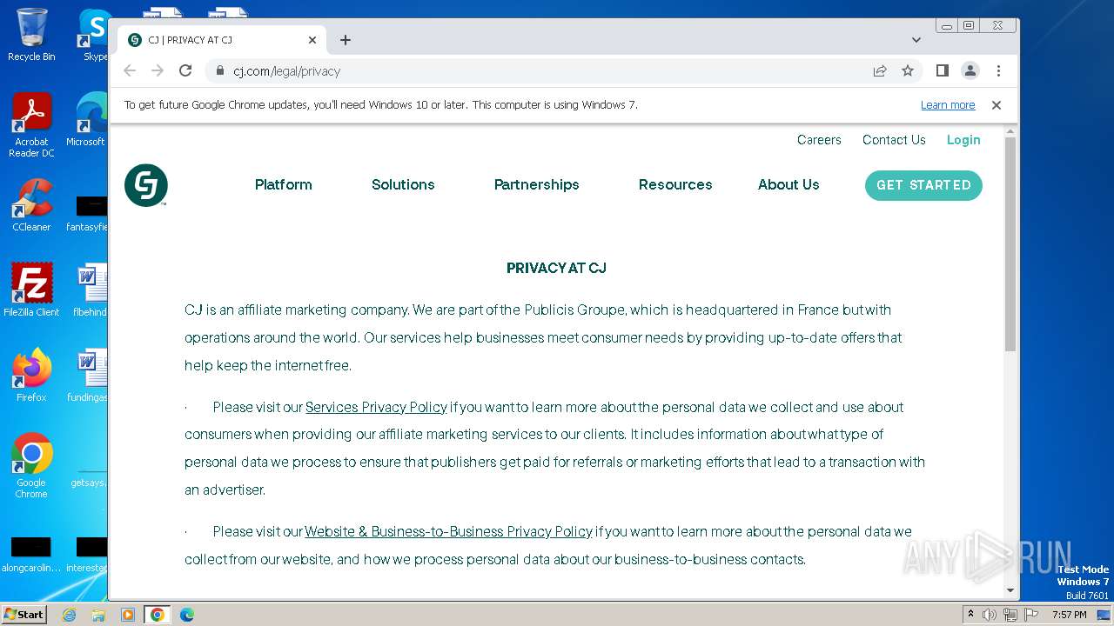Screen dimensions: 1114x626
Task: Open the Resources navigation menu
Action: point(675,185)
